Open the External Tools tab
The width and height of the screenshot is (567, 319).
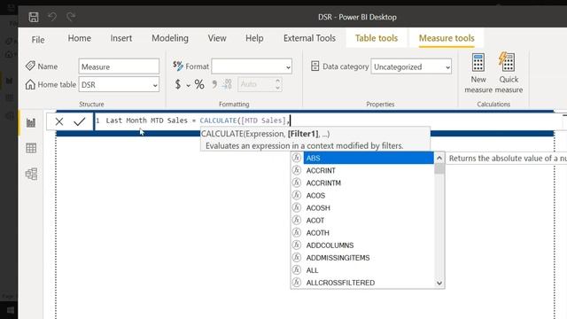(x=309, y=38)
